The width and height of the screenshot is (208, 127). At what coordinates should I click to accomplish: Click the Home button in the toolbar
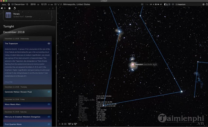[4, 5]
